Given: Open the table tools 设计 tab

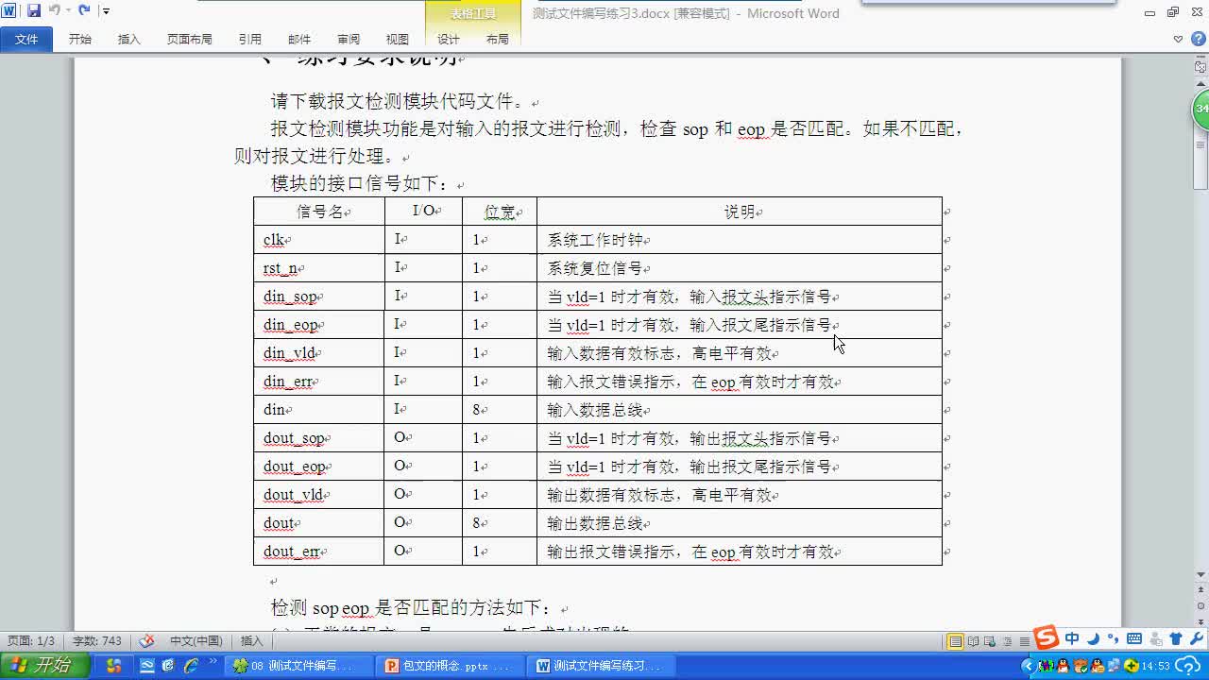Looking at the screenshot, I should click(449, 39).
